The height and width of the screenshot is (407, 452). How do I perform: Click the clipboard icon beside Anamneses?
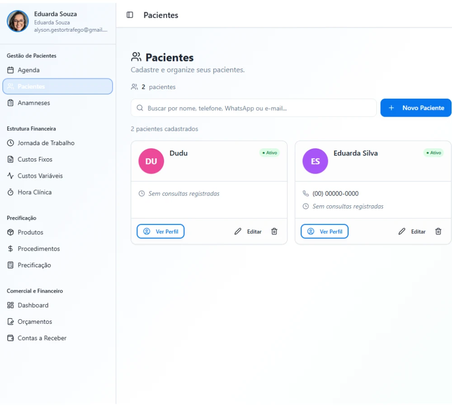(x=10, y=103)
